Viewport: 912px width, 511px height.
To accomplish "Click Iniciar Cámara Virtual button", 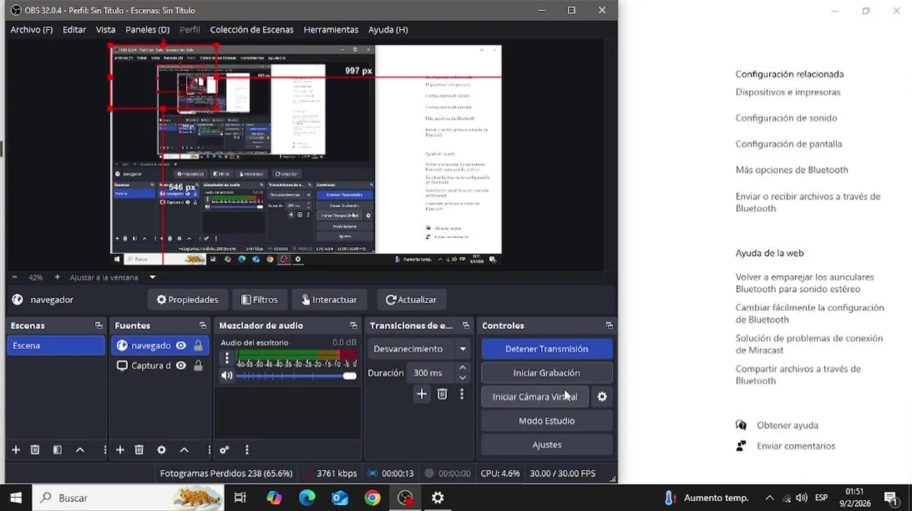I will 535,397.
